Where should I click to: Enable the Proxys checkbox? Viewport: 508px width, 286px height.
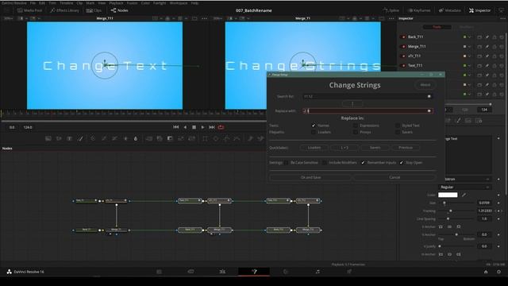point(356,132)
